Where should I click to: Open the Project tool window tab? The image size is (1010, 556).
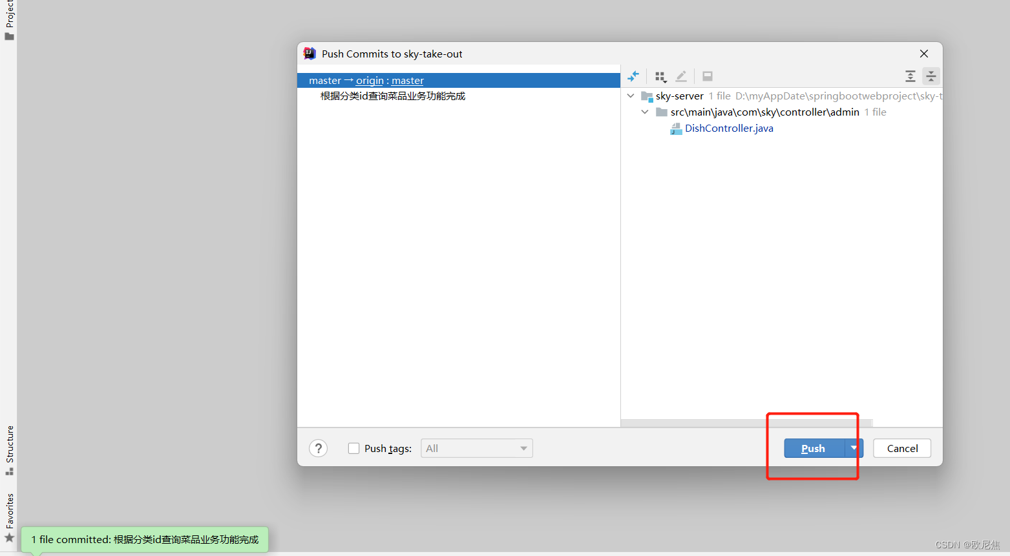[x=9, y=19]
